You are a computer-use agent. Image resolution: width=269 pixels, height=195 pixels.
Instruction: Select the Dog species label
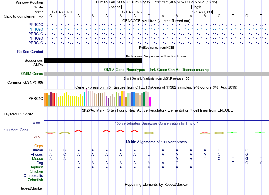40,163
